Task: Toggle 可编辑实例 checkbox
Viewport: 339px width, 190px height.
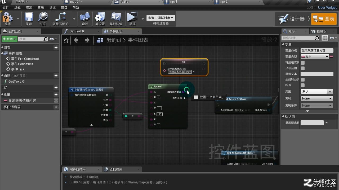Action: point(303,63)
